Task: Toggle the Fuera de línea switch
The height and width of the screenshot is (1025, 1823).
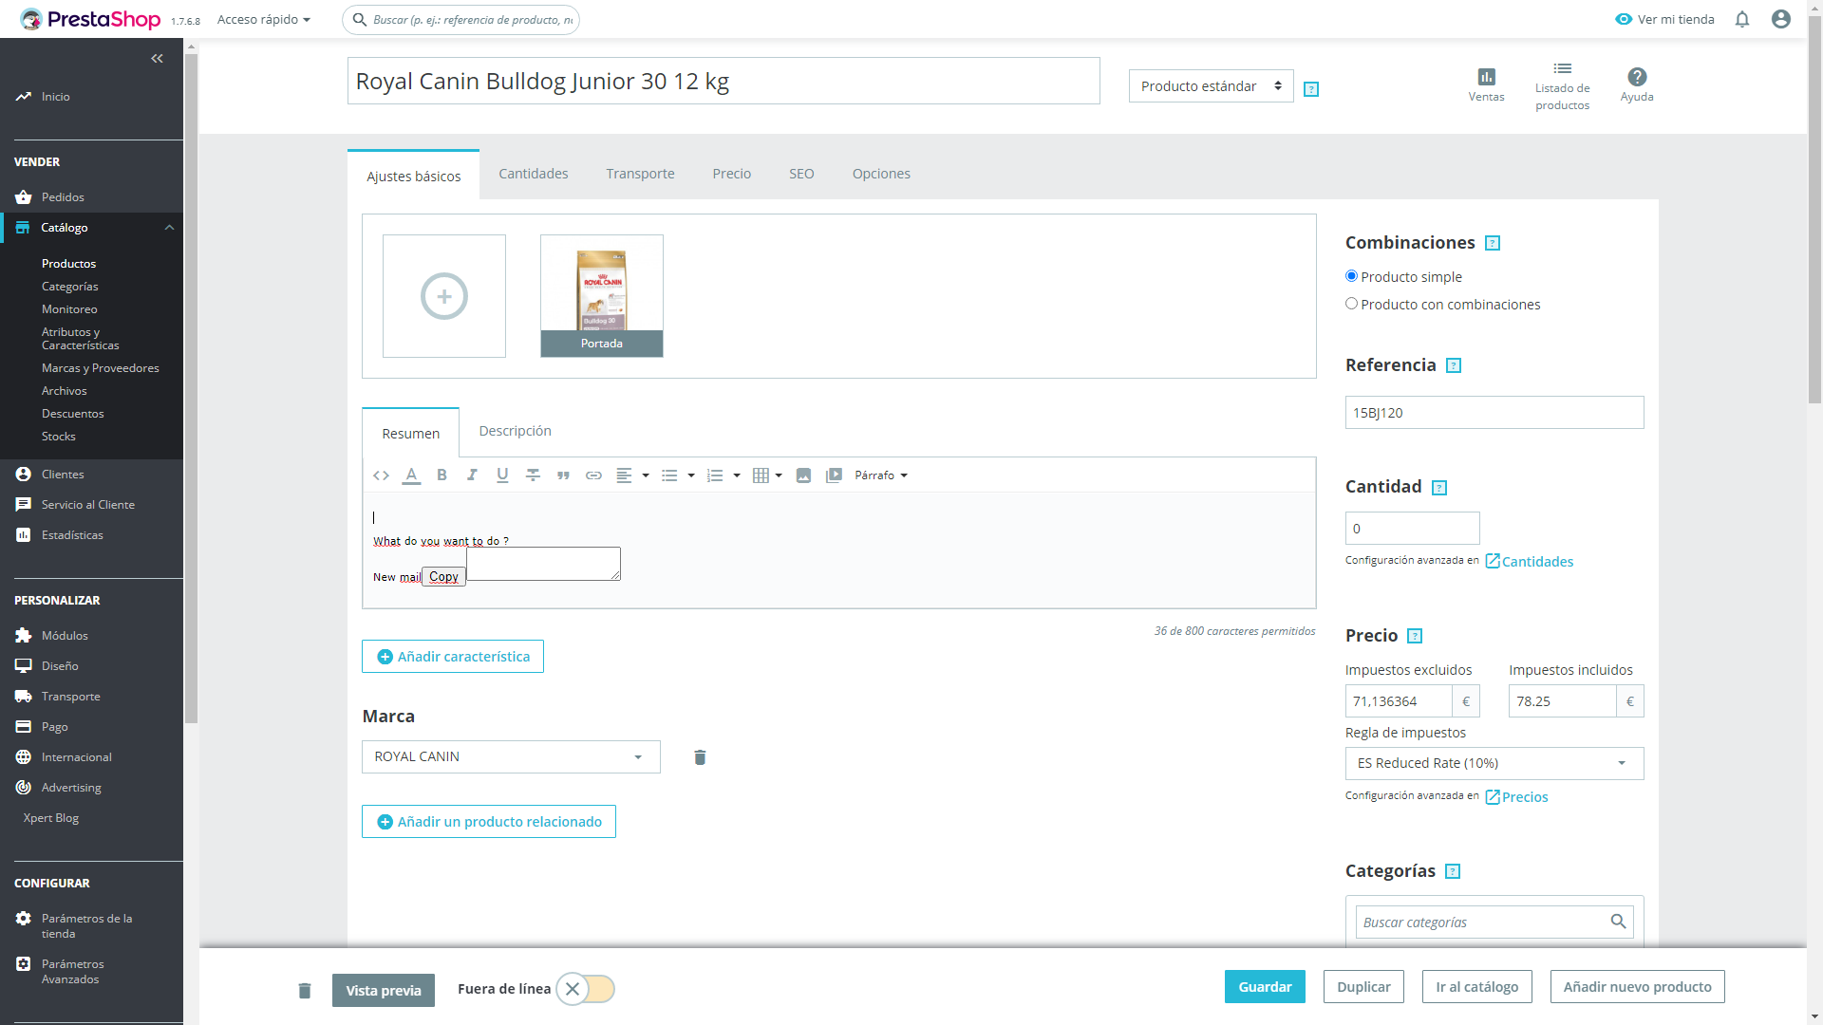Action: point(585,989)
